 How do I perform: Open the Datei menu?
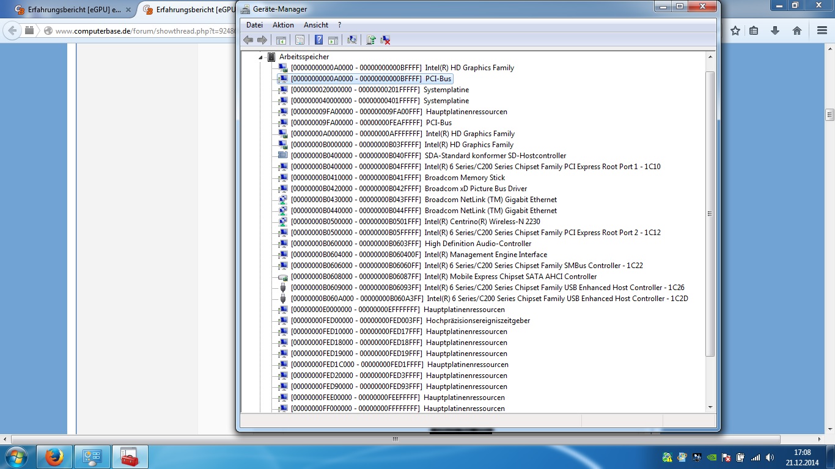(x=254, y=25)
